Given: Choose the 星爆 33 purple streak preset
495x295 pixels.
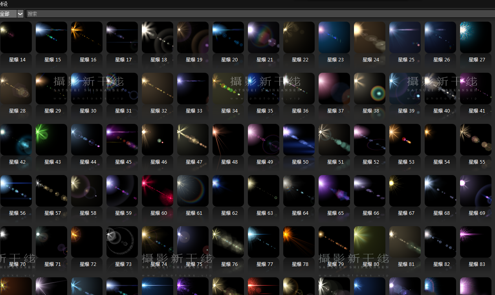Looking at the screenshot, I should click(193, 88).
